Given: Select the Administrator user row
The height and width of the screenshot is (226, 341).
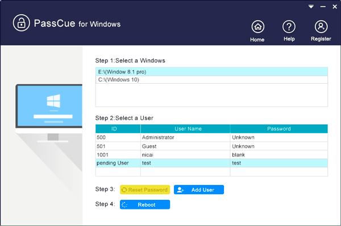Looking at the screenshot, I should tap(211, 137).
